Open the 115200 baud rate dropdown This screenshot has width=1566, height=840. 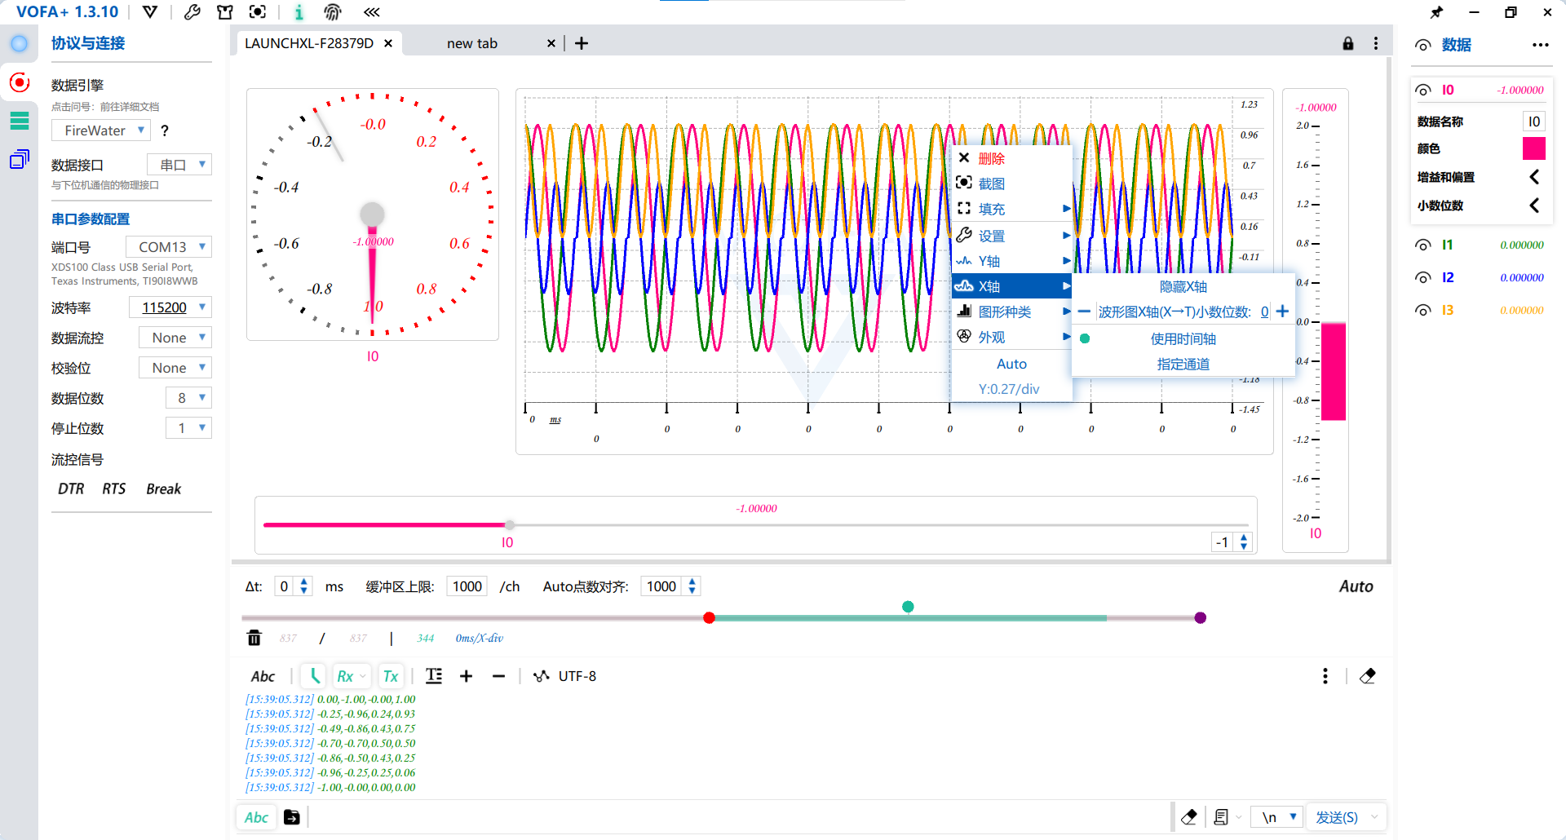170,307
